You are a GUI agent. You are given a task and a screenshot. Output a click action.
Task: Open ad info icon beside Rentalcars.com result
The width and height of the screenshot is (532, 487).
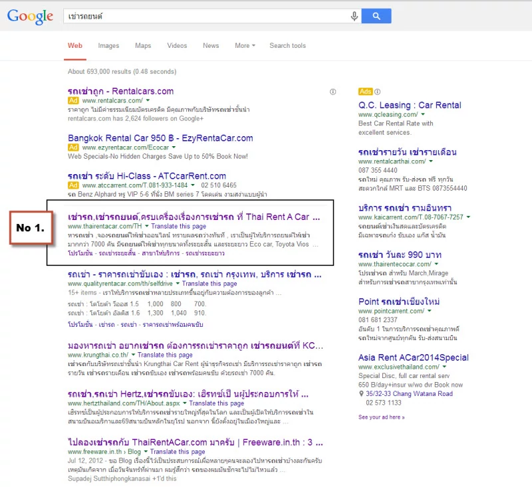(333, 92)
